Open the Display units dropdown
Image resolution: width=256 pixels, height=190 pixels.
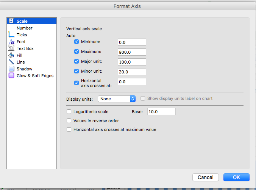tap(117, 99)
